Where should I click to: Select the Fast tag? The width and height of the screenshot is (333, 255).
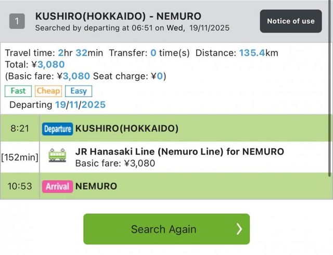pyautogui.click(x=18, y=91)
